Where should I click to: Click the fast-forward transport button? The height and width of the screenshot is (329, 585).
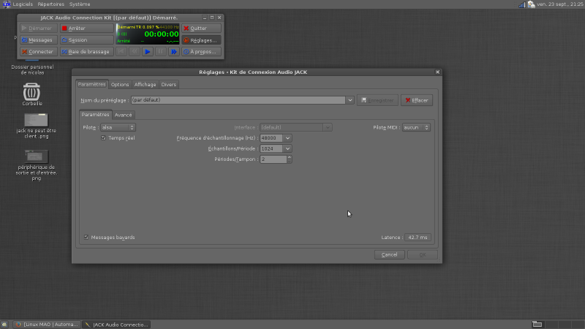tap(174, 52)
